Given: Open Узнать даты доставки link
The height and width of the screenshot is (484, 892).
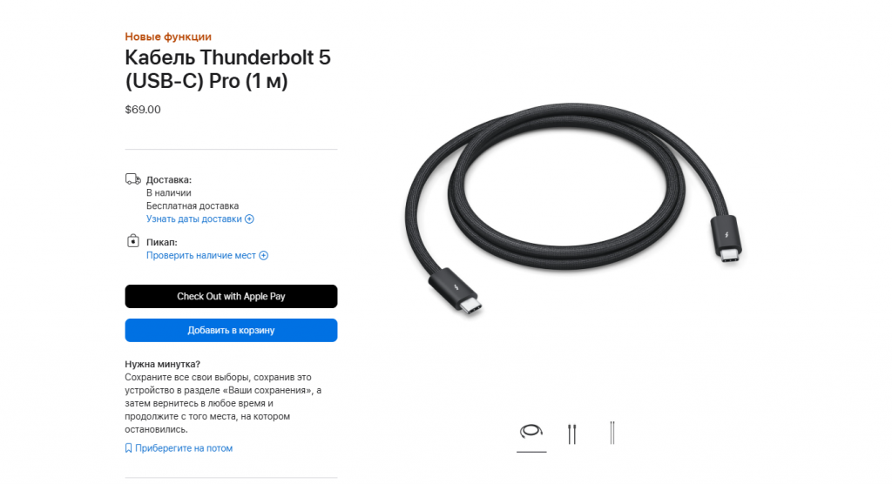Looking at the screenshot, I should [194, 219].
